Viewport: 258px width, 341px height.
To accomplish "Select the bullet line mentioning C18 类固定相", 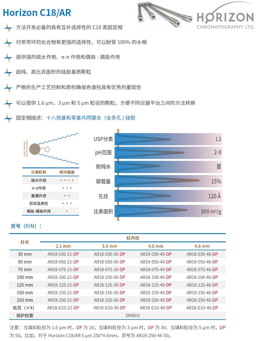I will [x=69, y=28].
